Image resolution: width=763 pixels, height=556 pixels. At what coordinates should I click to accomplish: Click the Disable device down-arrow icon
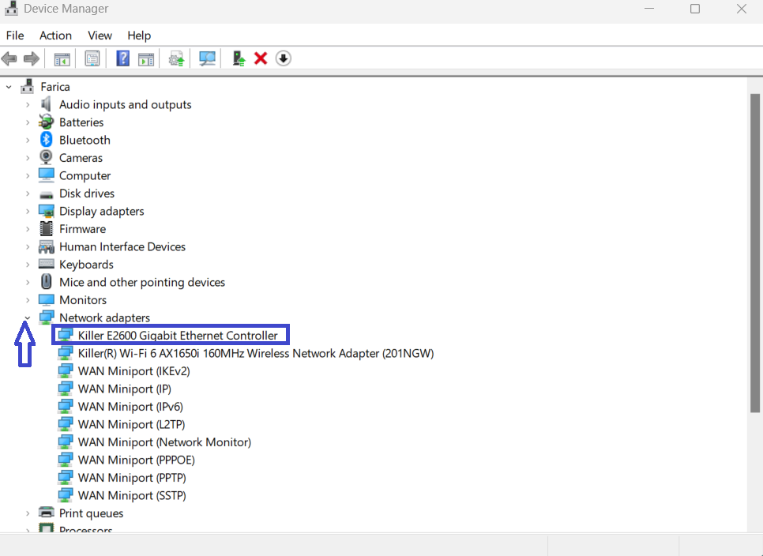284,58
